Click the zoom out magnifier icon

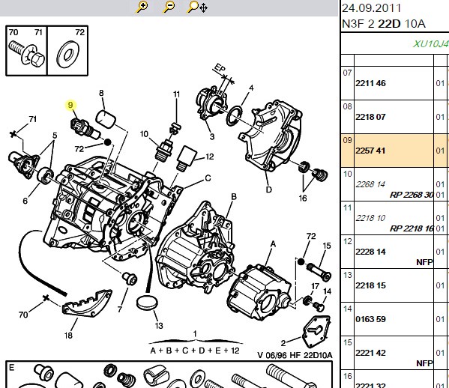coord(169,7)
